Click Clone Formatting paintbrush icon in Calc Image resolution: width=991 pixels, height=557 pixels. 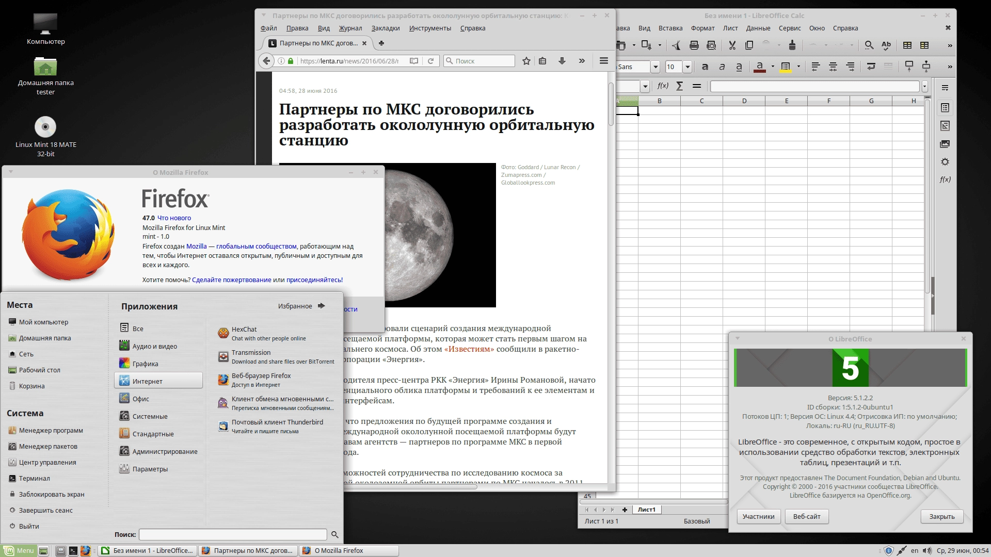tap(792, 45)
